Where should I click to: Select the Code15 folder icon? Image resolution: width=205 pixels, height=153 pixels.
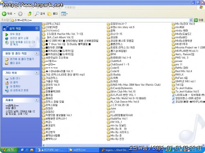[109, 68]
